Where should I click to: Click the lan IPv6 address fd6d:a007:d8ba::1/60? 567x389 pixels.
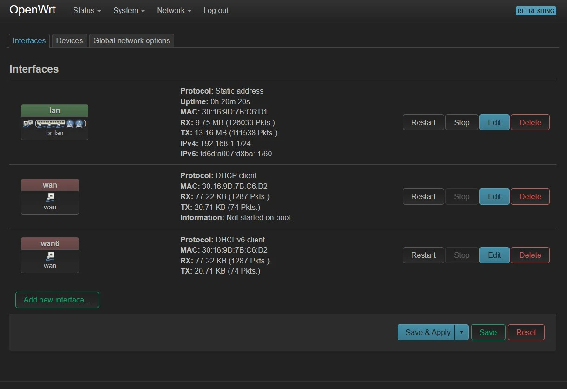(x=236, y=154)
